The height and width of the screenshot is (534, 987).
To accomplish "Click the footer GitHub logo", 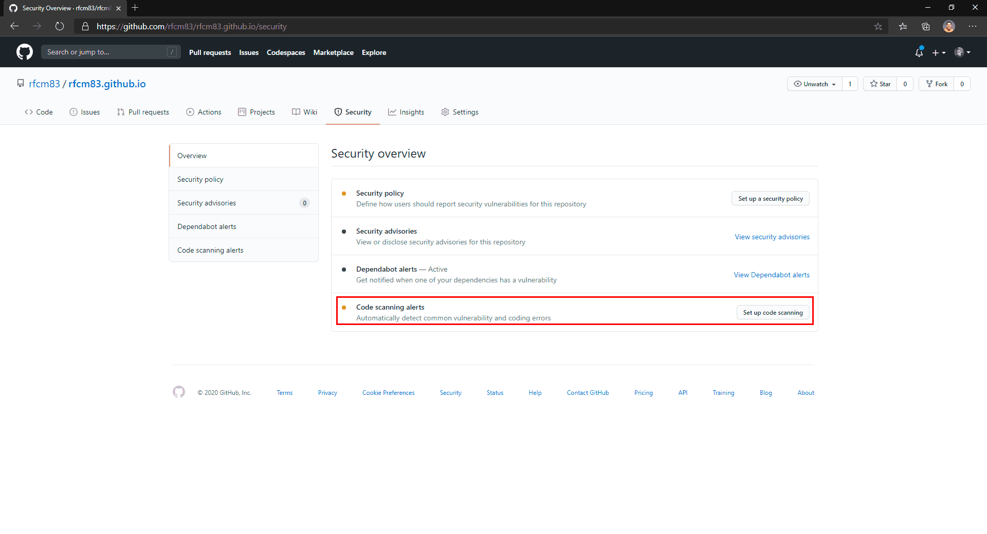I will tap(179, 392).
